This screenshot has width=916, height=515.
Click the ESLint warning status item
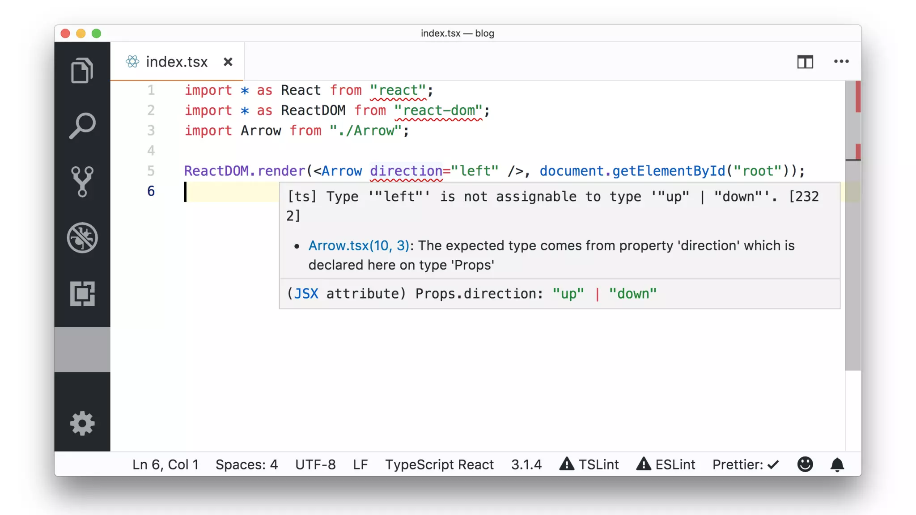[666, 465]
